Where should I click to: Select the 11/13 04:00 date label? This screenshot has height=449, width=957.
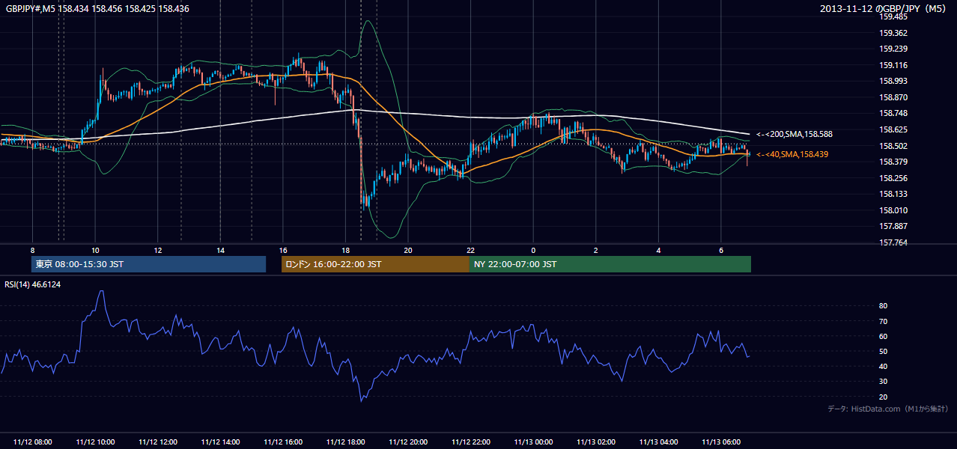point(658,442)
